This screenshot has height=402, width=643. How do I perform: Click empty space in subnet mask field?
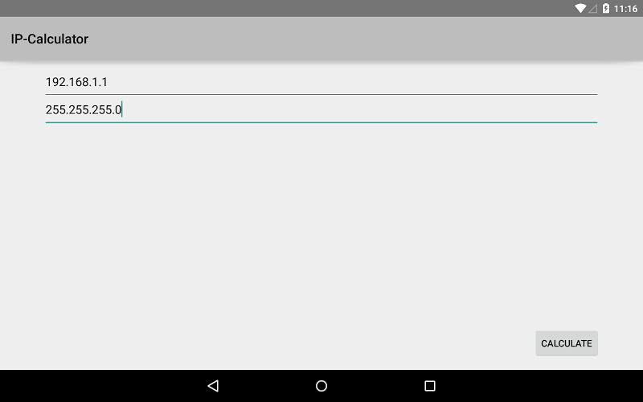pos(360,110)
